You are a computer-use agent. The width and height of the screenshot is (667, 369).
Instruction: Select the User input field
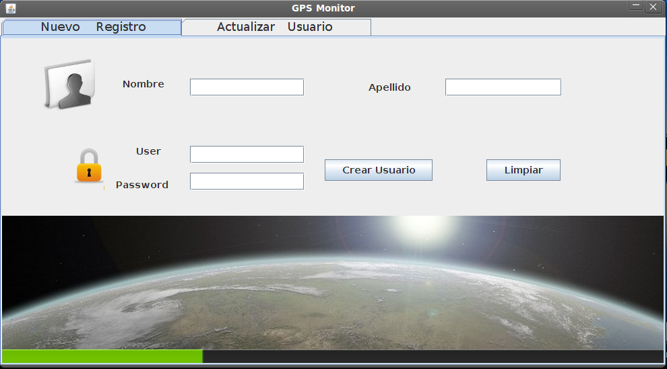point(247,155)
